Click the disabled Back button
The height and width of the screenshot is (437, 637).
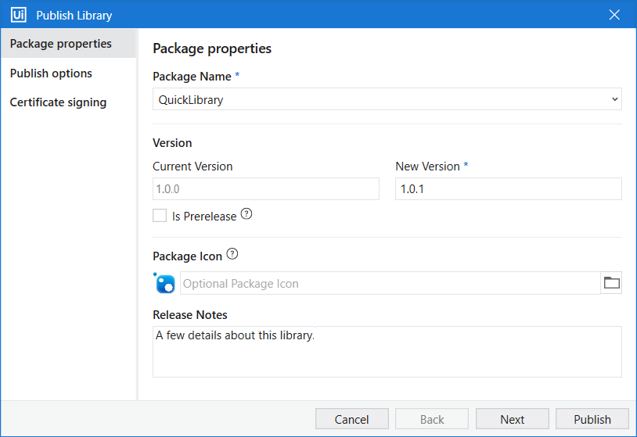pyautogui.click(x=432, y=419)
